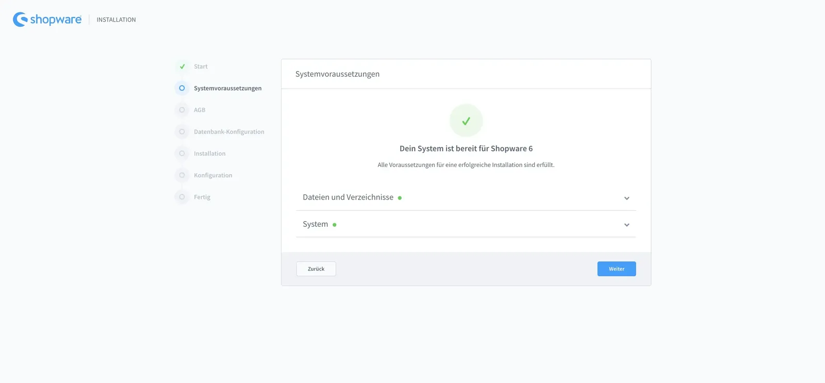Continue with the Weiter button
This screenshot has width=825, height=383.
(x=617, y=269)
